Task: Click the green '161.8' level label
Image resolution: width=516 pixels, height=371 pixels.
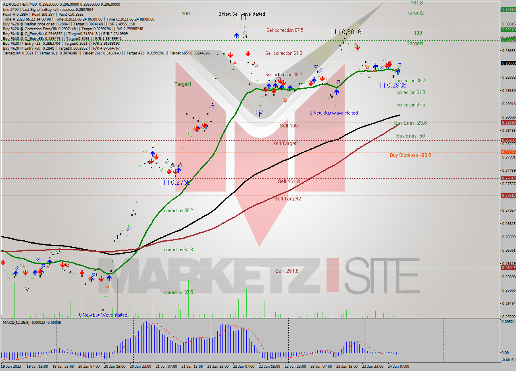Action: pos(416,3)
